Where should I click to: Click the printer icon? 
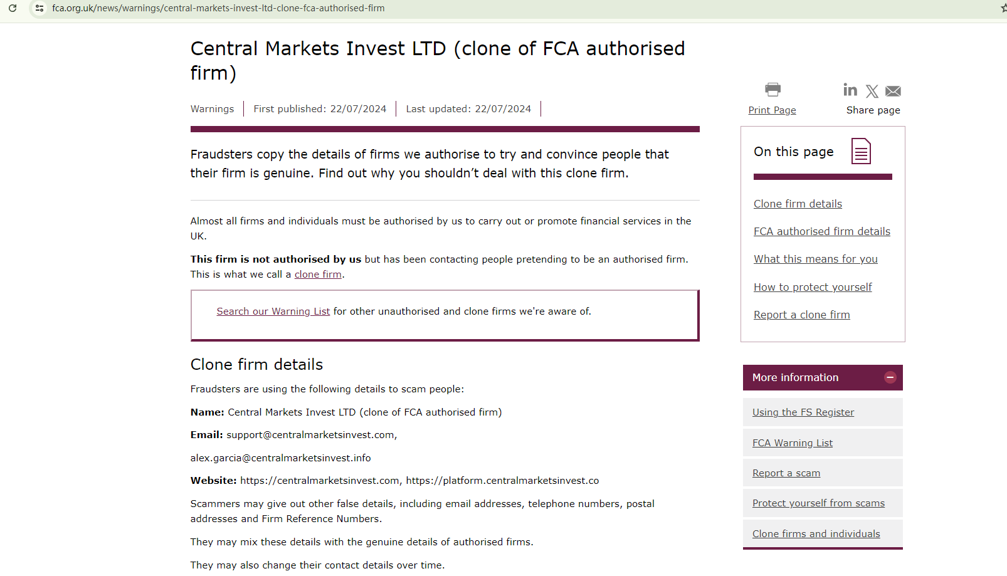772,90
